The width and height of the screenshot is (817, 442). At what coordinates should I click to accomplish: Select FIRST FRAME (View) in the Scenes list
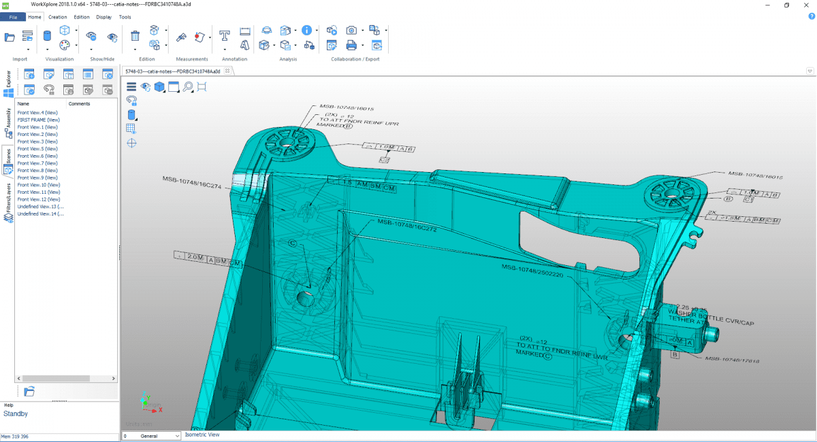37,120
